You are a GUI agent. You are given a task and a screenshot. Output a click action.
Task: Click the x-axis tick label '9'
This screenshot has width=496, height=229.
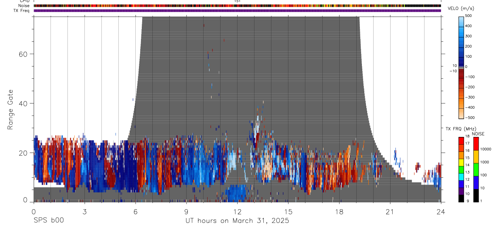(x=186, y=211)
